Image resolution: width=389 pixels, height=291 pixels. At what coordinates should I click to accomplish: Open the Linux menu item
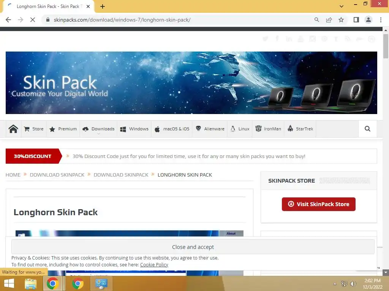click(240, 129)
